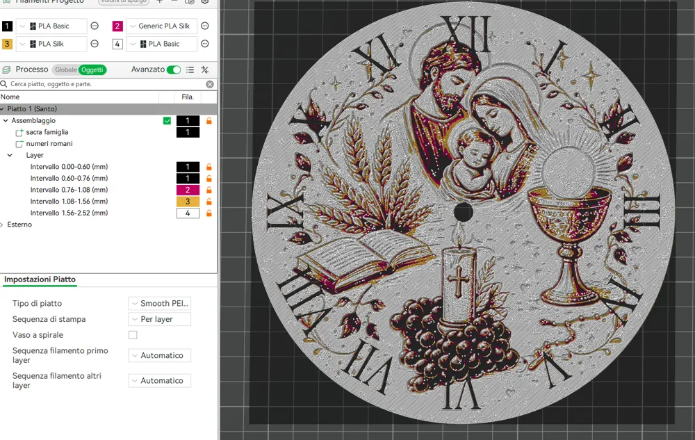Switch Processo to Oggetti
The image size is (695, 440).
click(x=92, y=70)
